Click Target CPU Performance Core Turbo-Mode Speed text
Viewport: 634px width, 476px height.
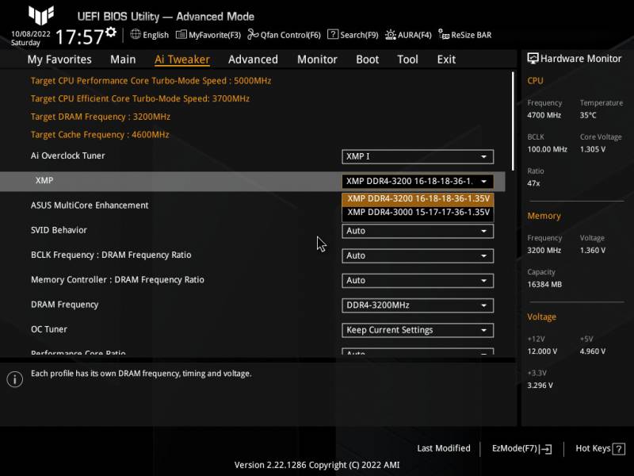151,81
